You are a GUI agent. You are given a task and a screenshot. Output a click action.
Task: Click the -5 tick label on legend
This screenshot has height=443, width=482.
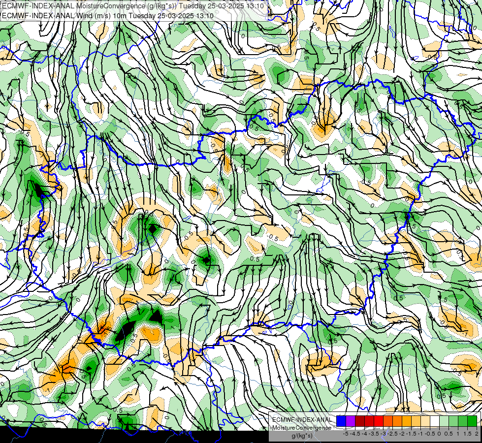coord(346,434)
